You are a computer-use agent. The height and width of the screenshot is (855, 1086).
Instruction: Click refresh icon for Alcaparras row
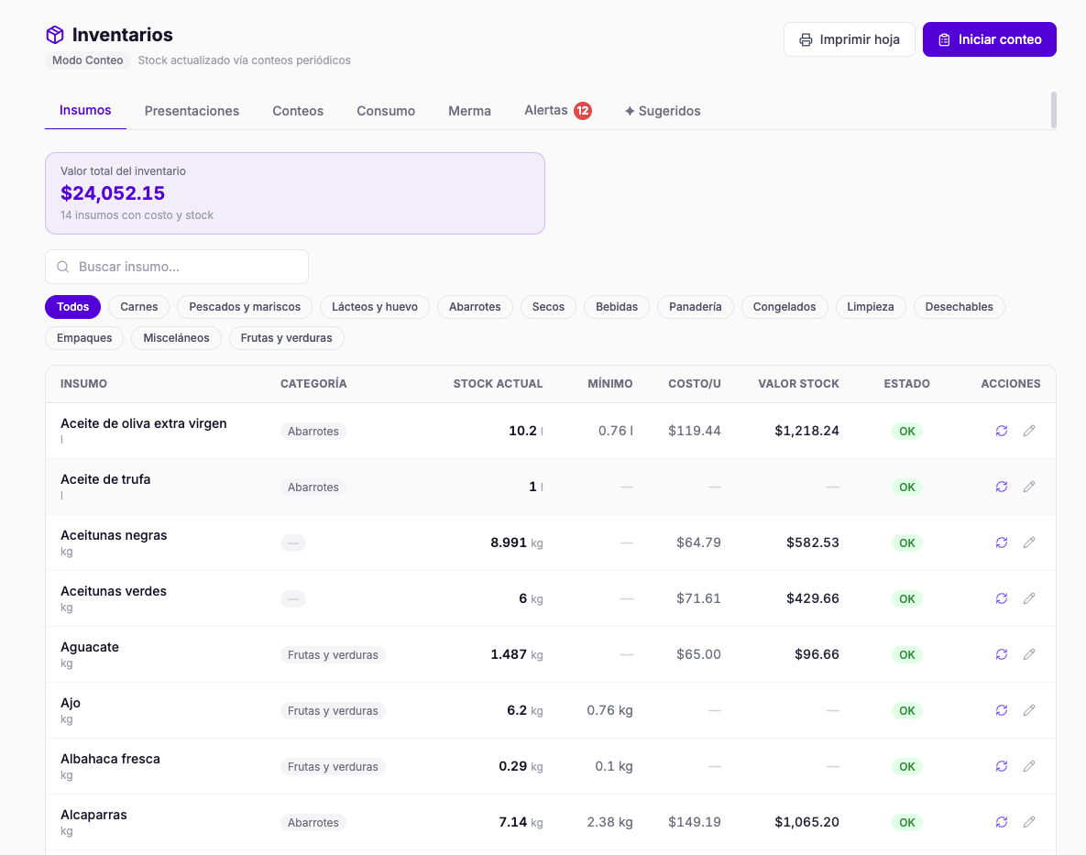tap(1002, 822)
